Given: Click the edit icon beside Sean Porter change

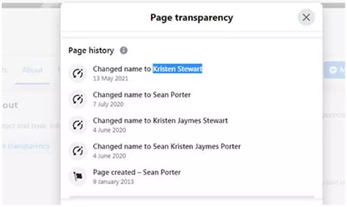Looking at the screenshot, I should [x=78, y=99].
